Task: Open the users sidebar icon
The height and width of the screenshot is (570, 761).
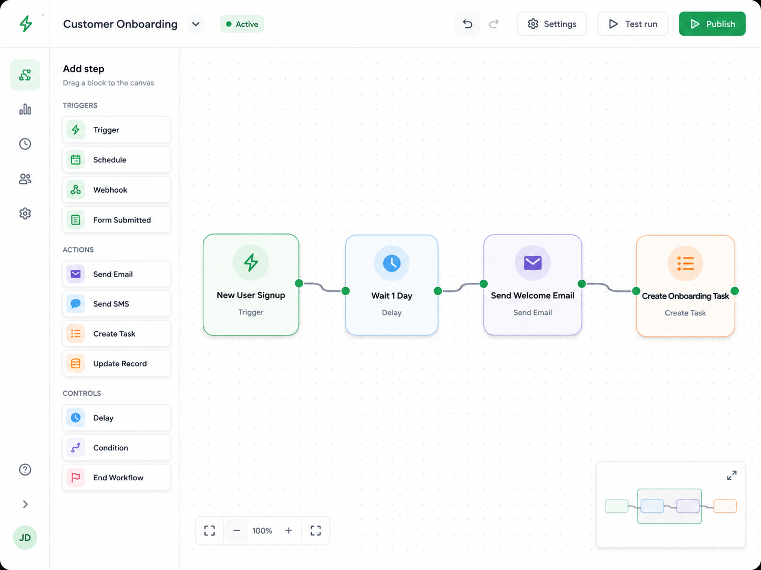Action: pyautogui.click(x=25, y=179)
